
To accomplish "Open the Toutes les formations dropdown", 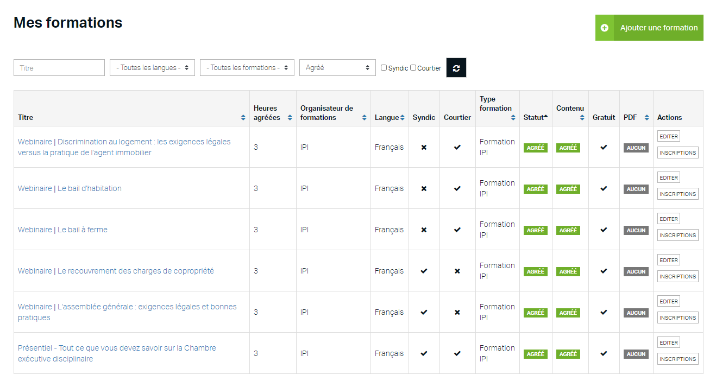I will [247, 68].
